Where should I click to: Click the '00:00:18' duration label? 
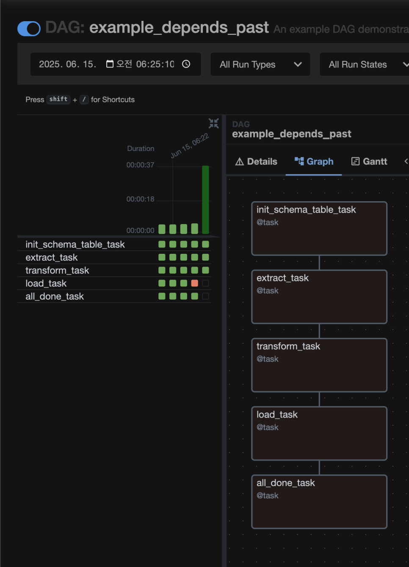pos(140,199)
